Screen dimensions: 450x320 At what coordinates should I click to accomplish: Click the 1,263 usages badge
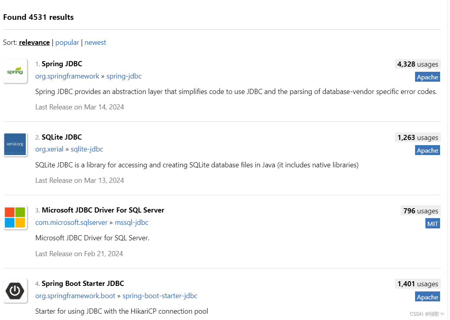coord(417,137)
